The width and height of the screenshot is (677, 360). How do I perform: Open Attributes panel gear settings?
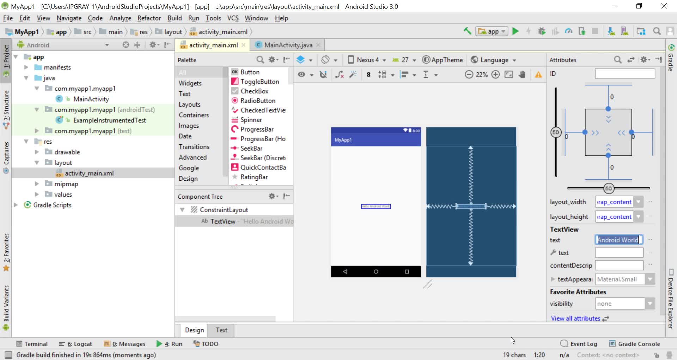click(x=645, y=60)
